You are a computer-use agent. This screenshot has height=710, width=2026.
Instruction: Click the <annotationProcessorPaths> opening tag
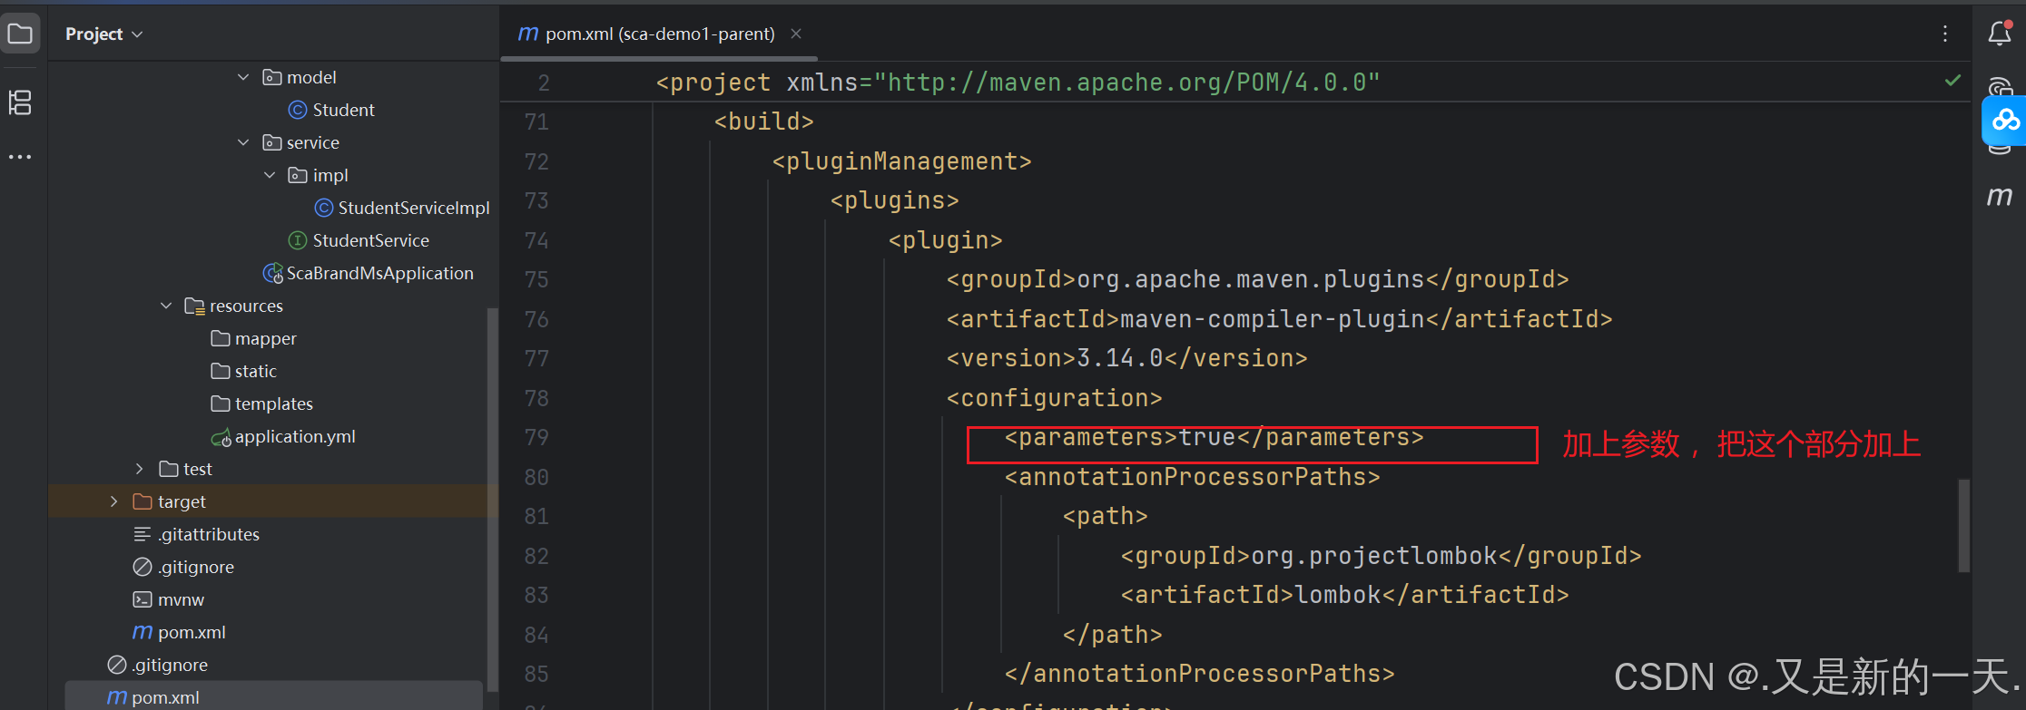click(x=1192, y=477)
